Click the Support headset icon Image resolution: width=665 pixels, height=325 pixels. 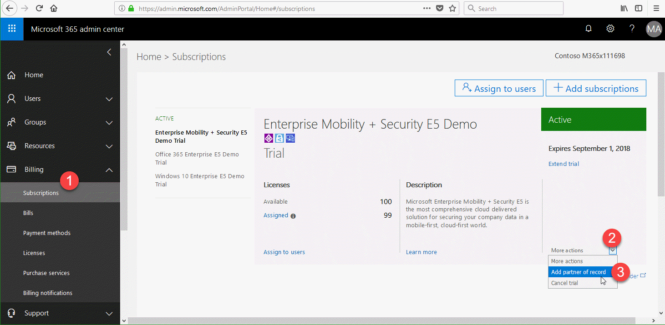(x=12, y=313)
